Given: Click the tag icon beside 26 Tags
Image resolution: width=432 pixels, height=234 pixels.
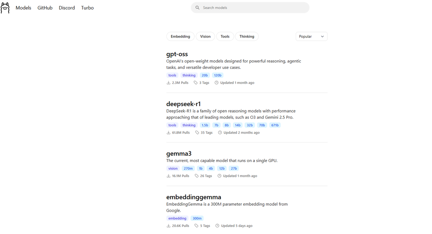Looking at the screenshot, I should (x=196, y=176).
